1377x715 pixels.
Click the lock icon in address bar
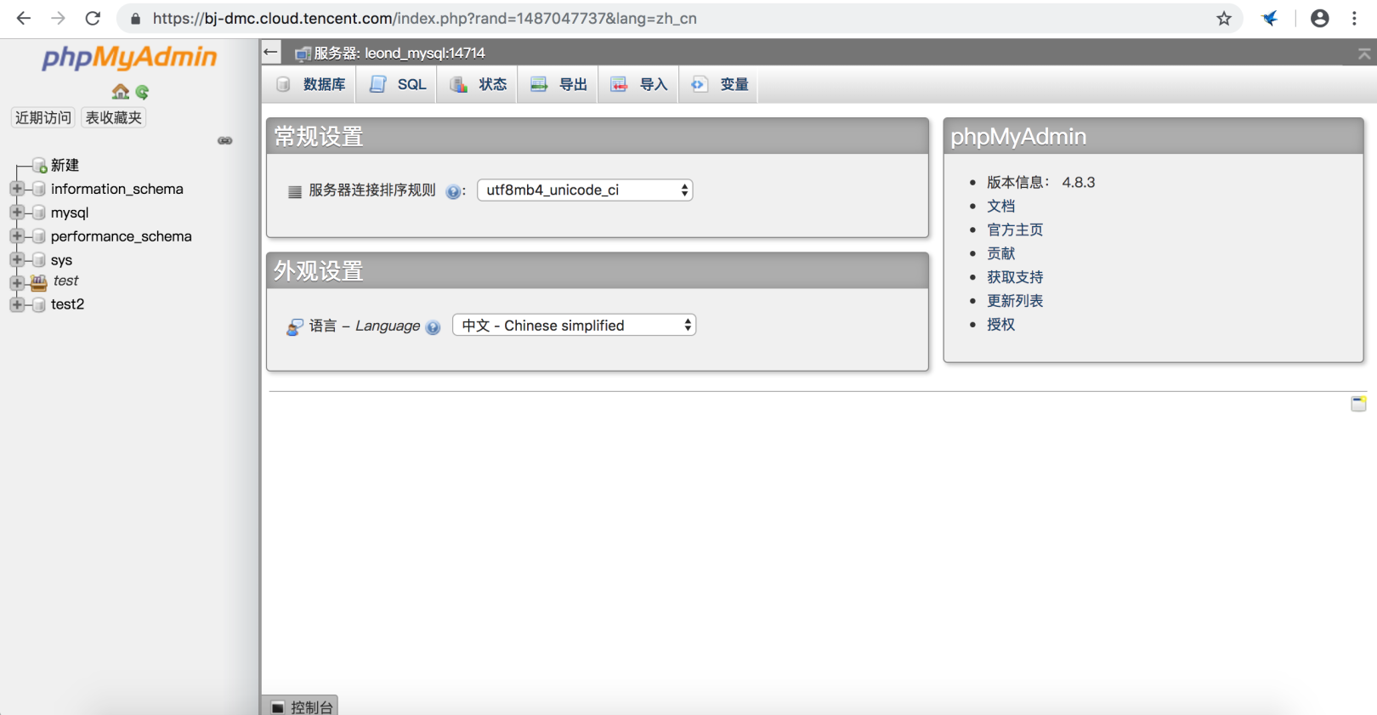[135, 18]
